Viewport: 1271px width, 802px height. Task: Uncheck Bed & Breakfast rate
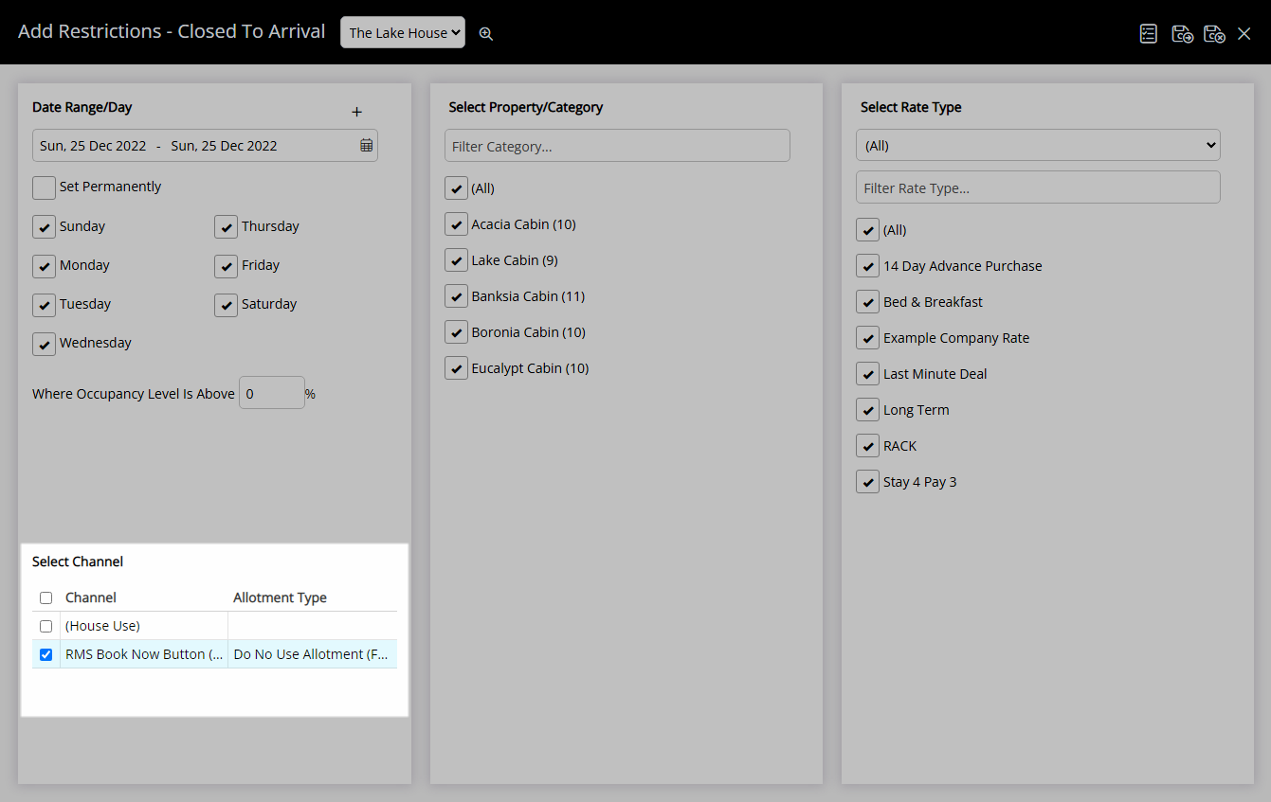tap(868, 302)
